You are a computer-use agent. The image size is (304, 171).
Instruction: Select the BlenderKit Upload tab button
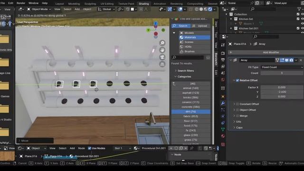click(x=200, y=26)
